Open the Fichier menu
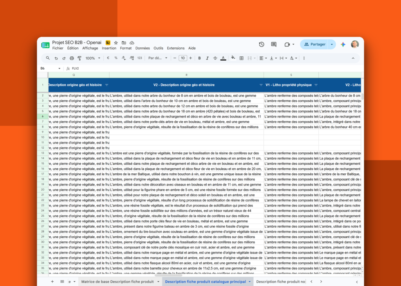This screenshot has height=286, width=401. [58, 48]
